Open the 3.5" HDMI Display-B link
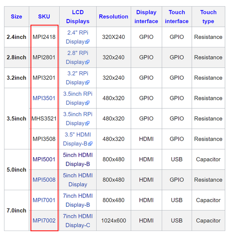 [78, 139]
